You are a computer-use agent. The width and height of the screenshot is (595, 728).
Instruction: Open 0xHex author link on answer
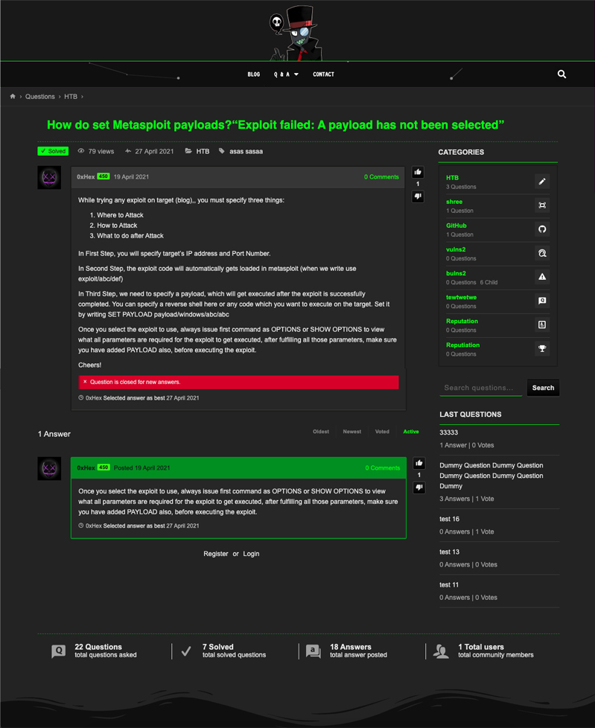(x=86, y=468)
